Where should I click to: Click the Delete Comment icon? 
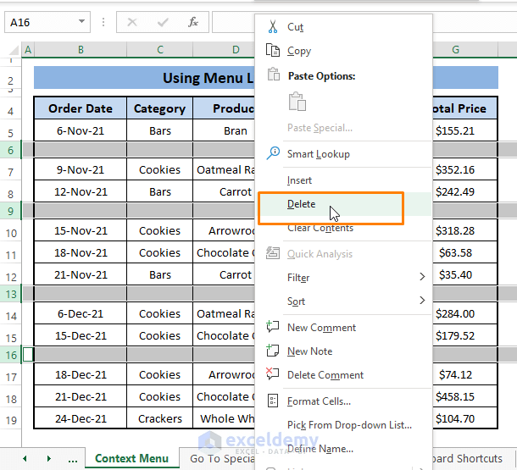pyautogui.click(x=273, y=374)
